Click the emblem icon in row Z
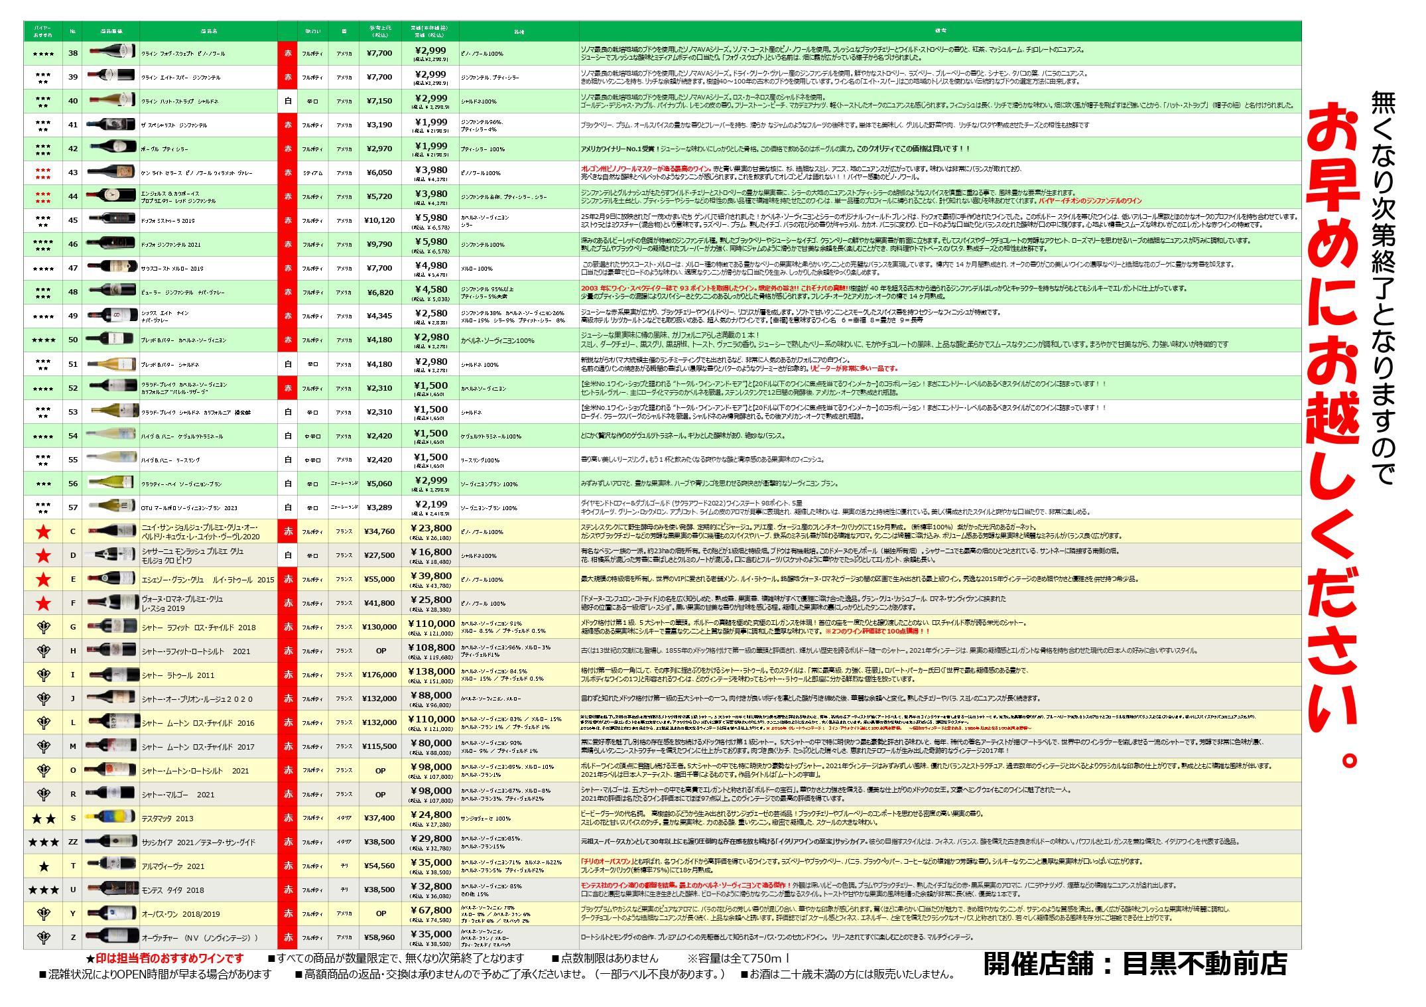 coord(43,938)
